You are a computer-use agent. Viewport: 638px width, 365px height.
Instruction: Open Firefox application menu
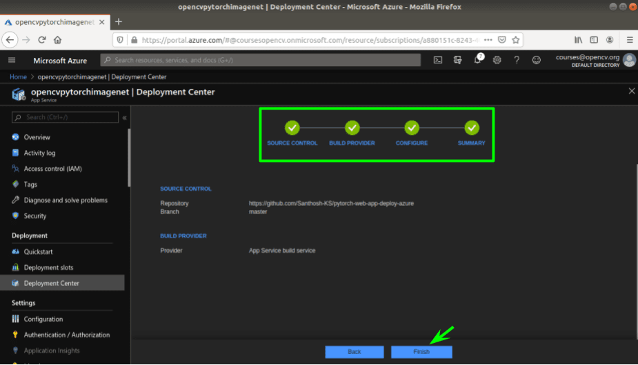pos(630,40)
